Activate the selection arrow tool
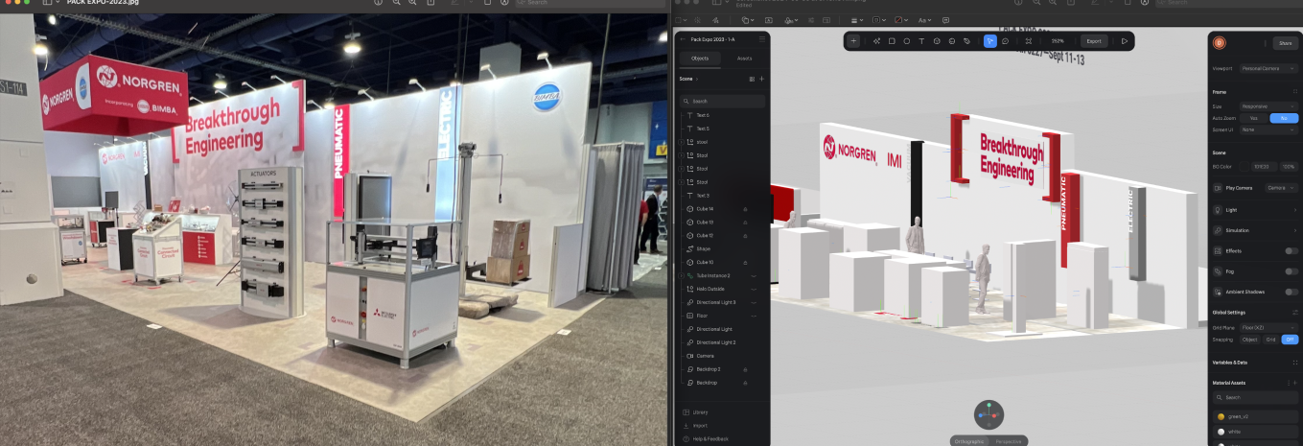1303x446 pixels. click(989, 41)
